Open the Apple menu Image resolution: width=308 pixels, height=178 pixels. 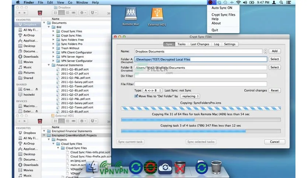coord(18,2)
